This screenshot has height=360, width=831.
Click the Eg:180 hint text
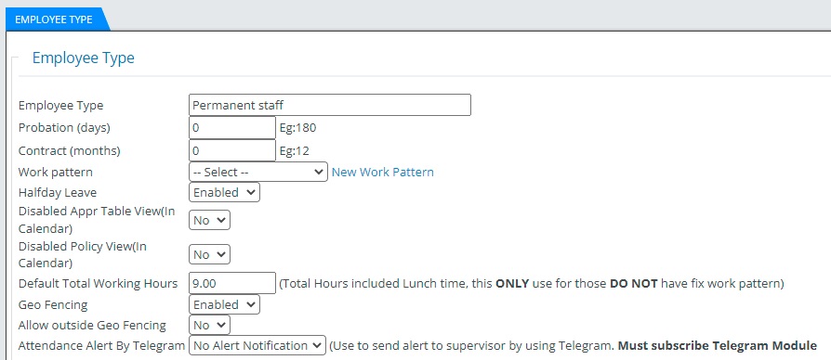tap(297, 128)
